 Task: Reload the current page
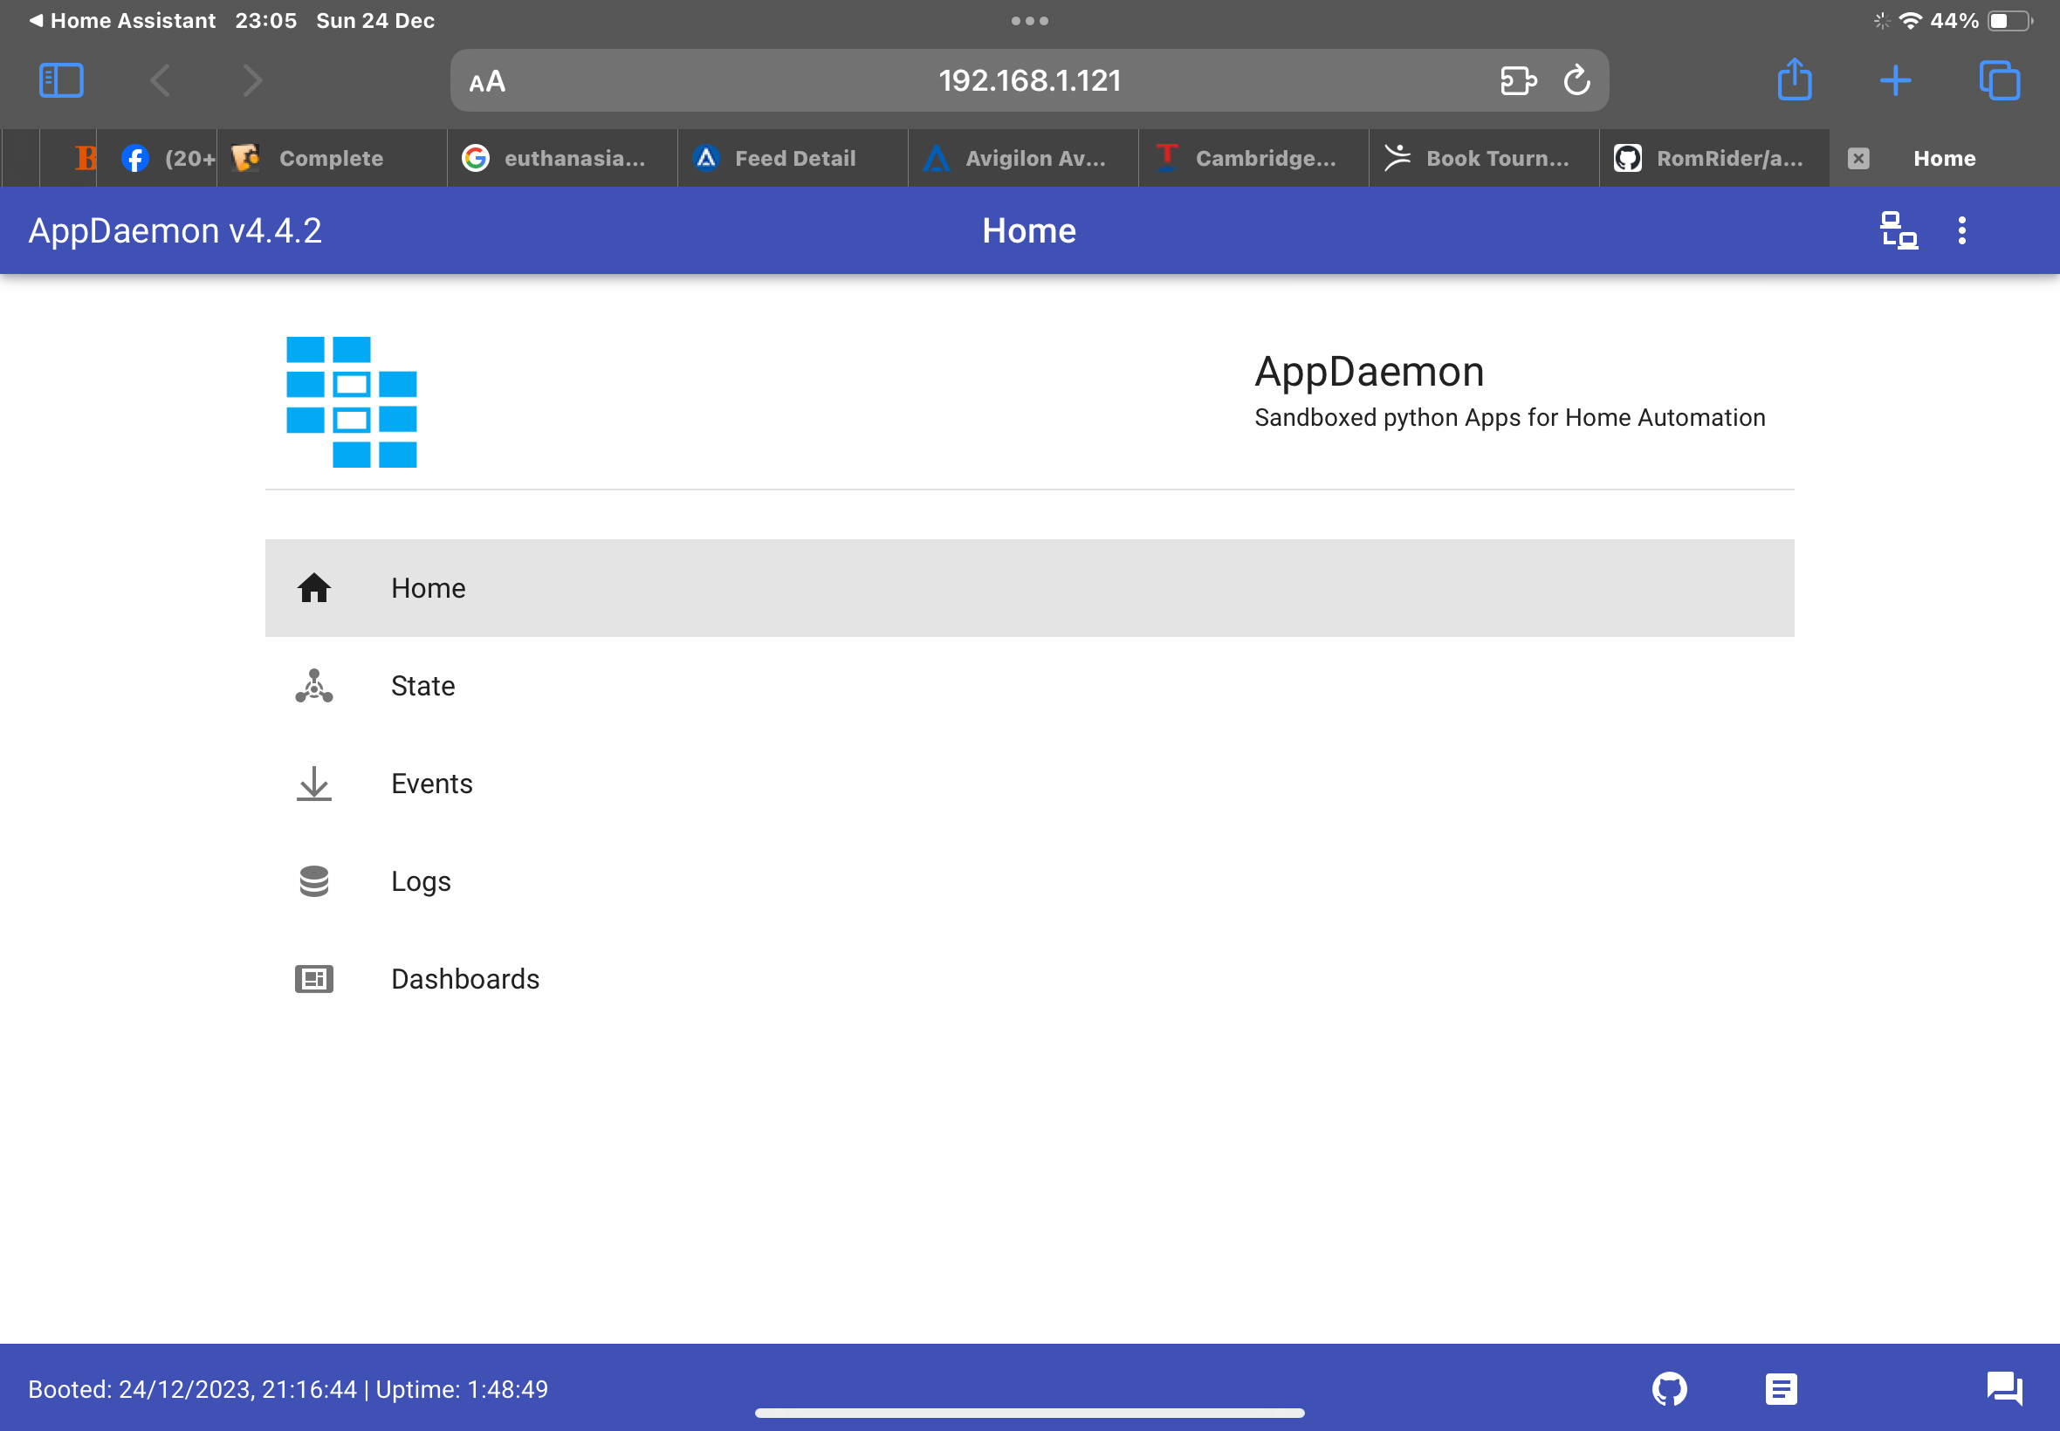click(x=1576, y=80)
